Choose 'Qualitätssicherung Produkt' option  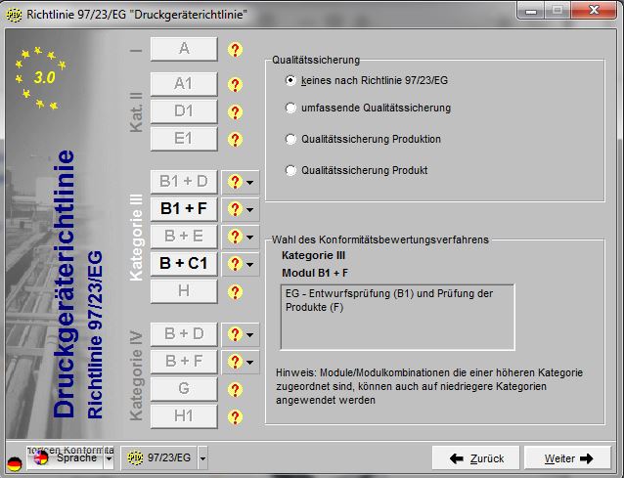(357, 170)
